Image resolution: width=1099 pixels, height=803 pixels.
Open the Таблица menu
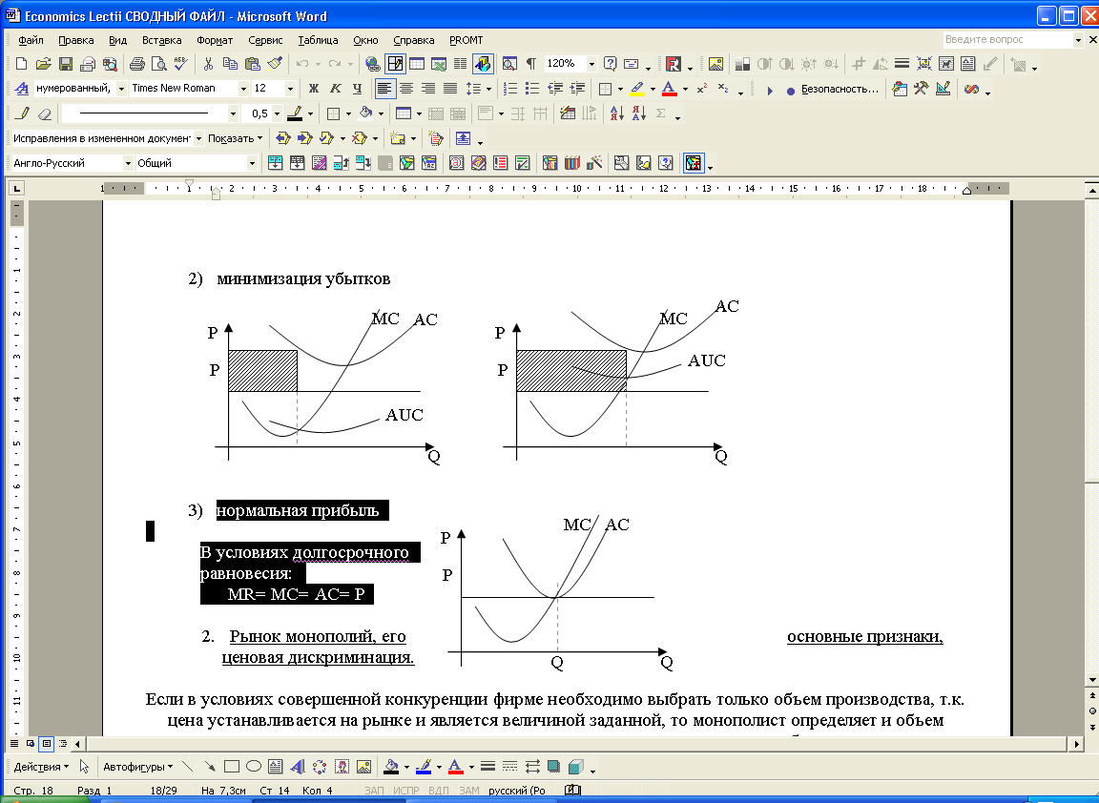coord(318,40)
